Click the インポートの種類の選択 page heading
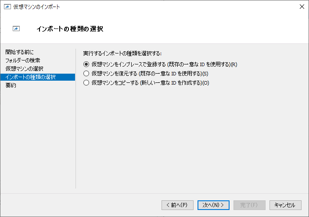The image size is (309, 217). 70,29
